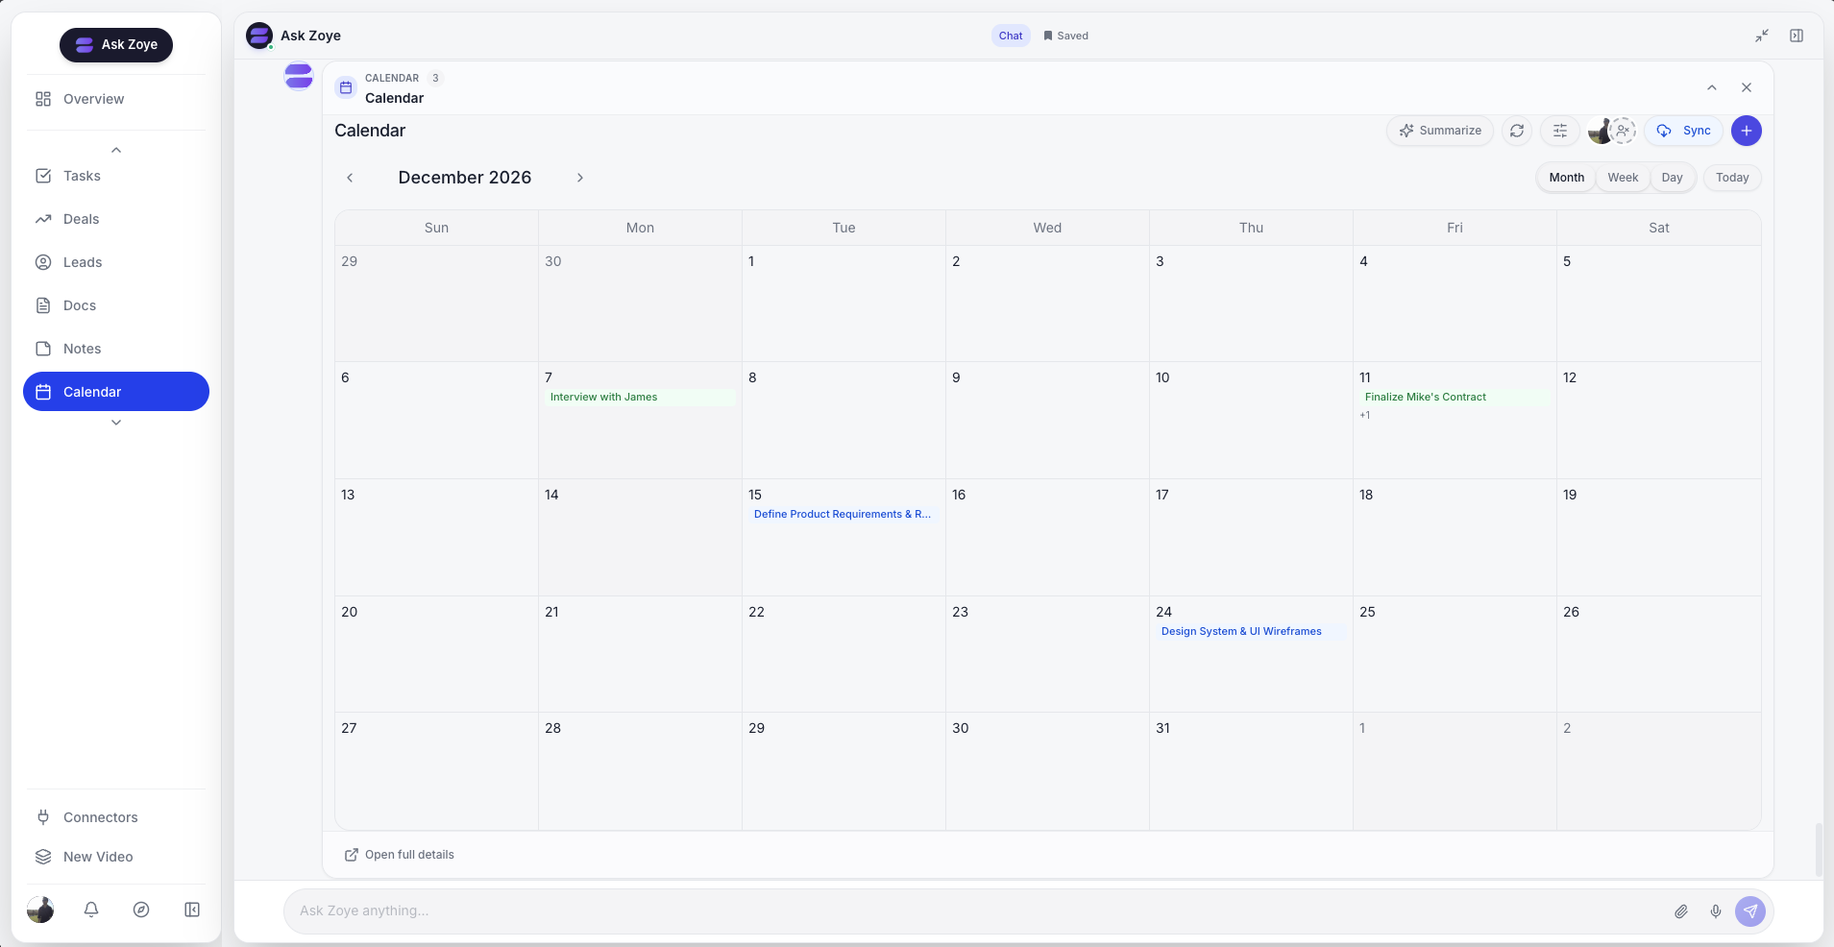Send message with paper plane button
The width and height of the screenshot is (1834, 947).
click(x=1750, y=911)
